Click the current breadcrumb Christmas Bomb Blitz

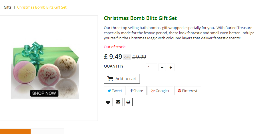tap(42, 7)
